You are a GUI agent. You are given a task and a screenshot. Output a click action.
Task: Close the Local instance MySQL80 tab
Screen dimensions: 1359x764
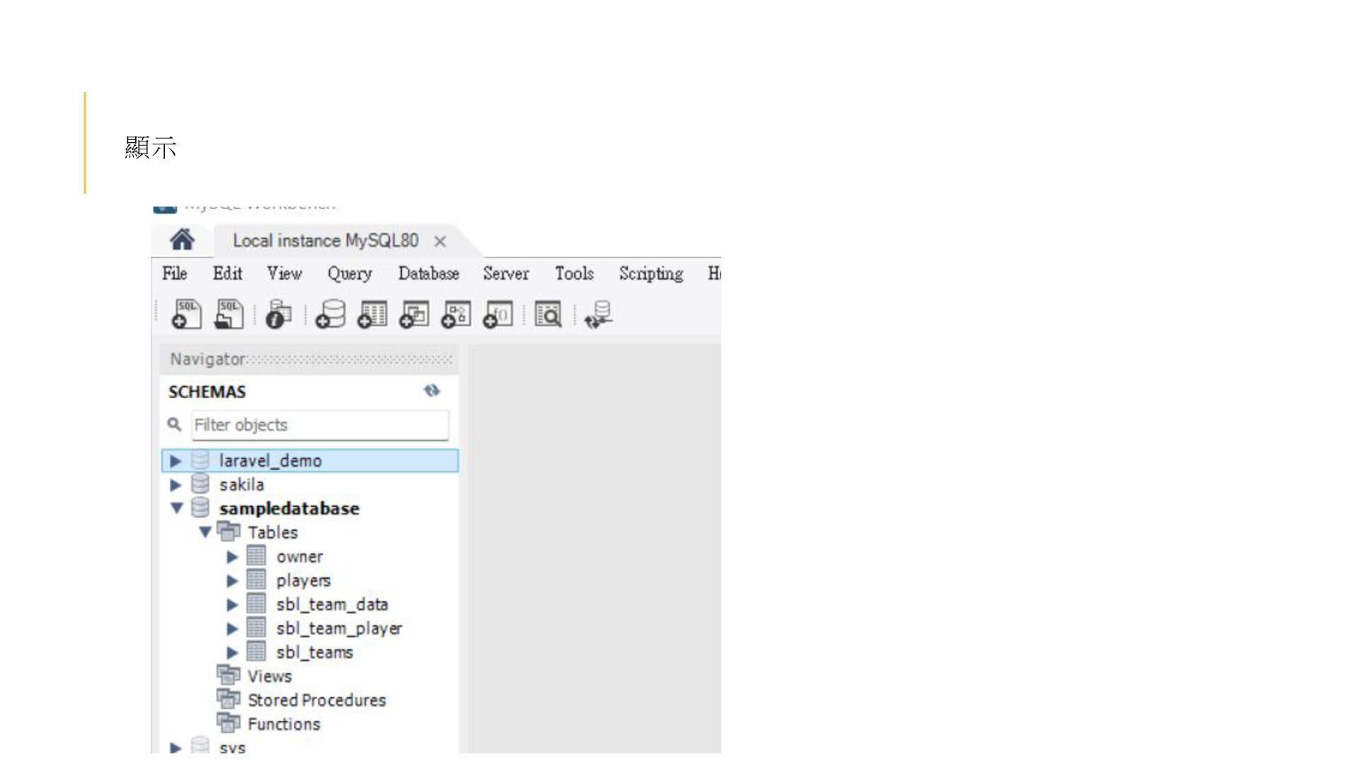pyautogui.click(x=440, y=241)
